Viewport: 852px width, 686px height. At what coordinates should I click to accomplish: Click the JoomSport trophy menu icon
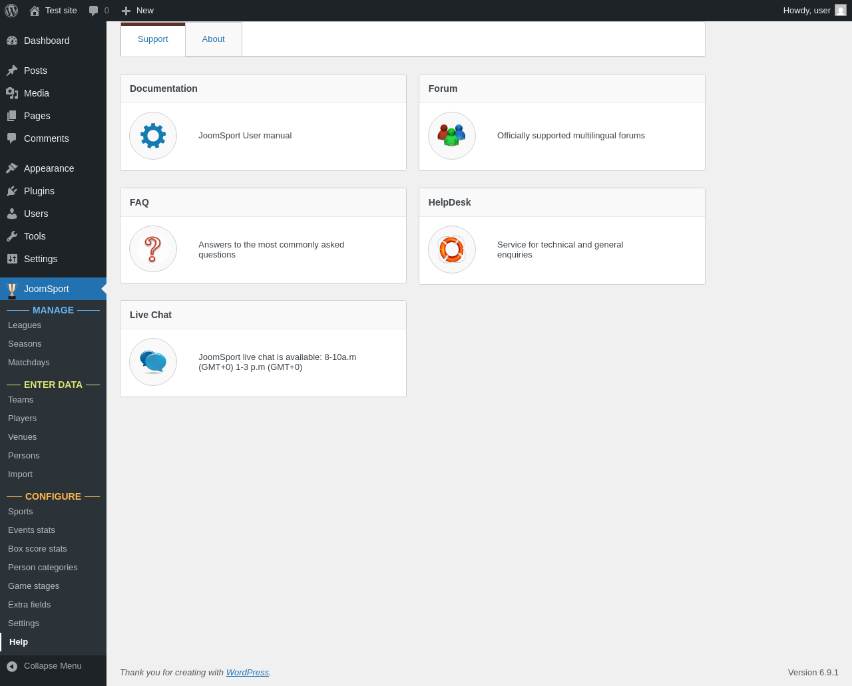(12, 289)
